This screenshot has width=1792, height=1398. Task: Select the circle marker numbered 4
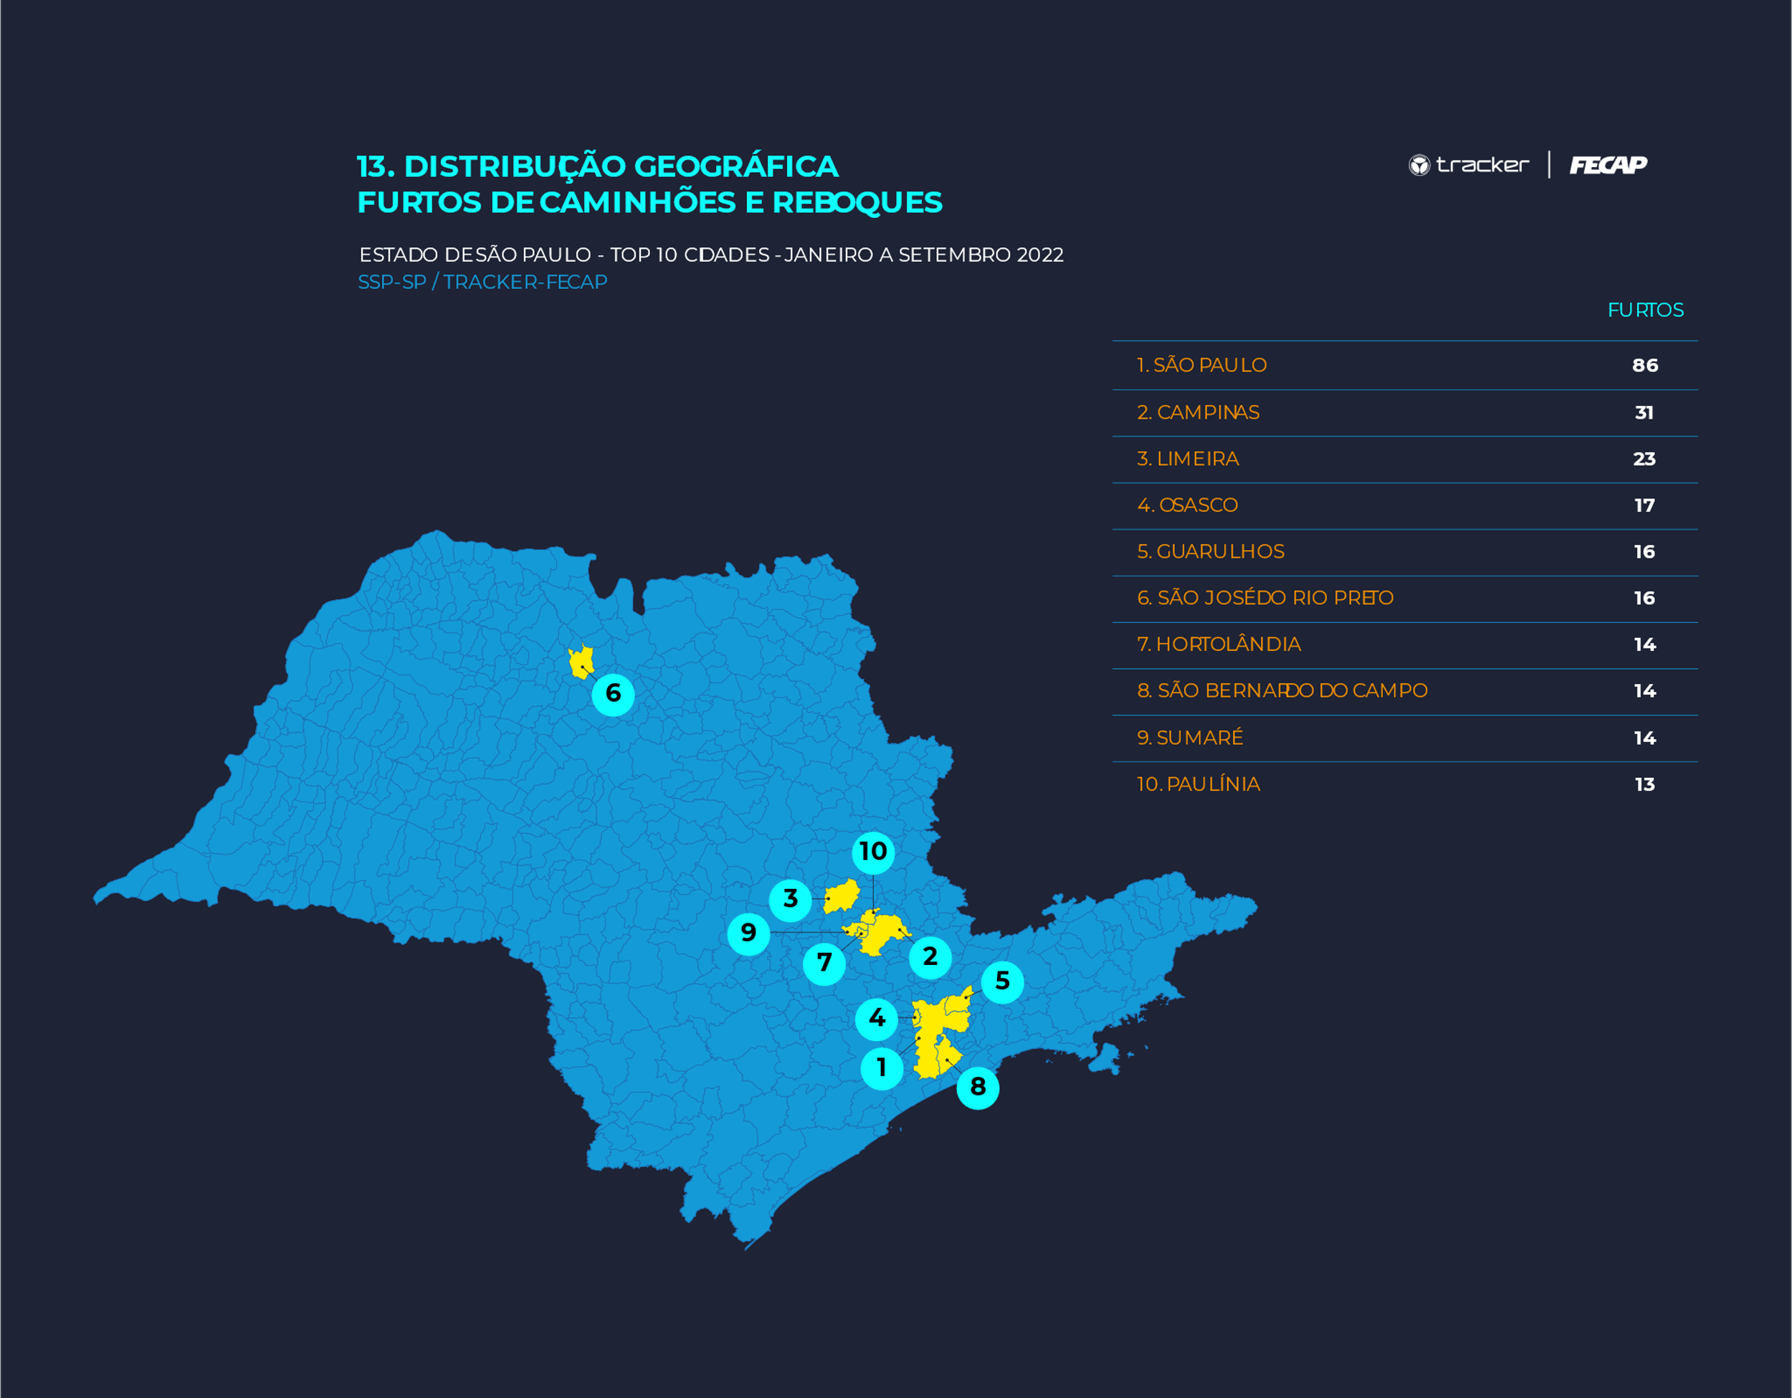click(x=877, y=1018)
